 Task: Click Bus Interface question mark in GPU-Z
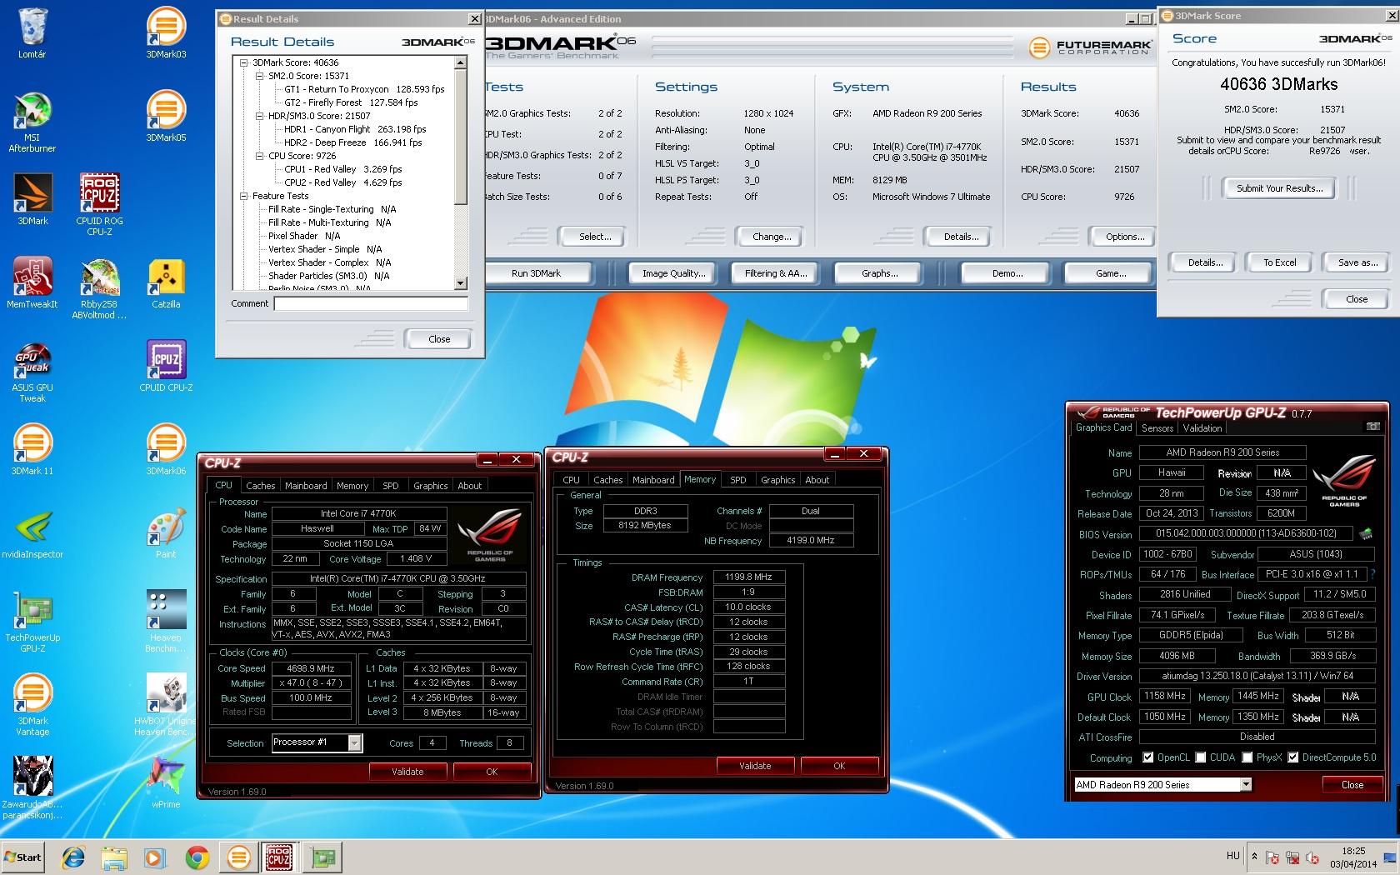click(1372, 574)
